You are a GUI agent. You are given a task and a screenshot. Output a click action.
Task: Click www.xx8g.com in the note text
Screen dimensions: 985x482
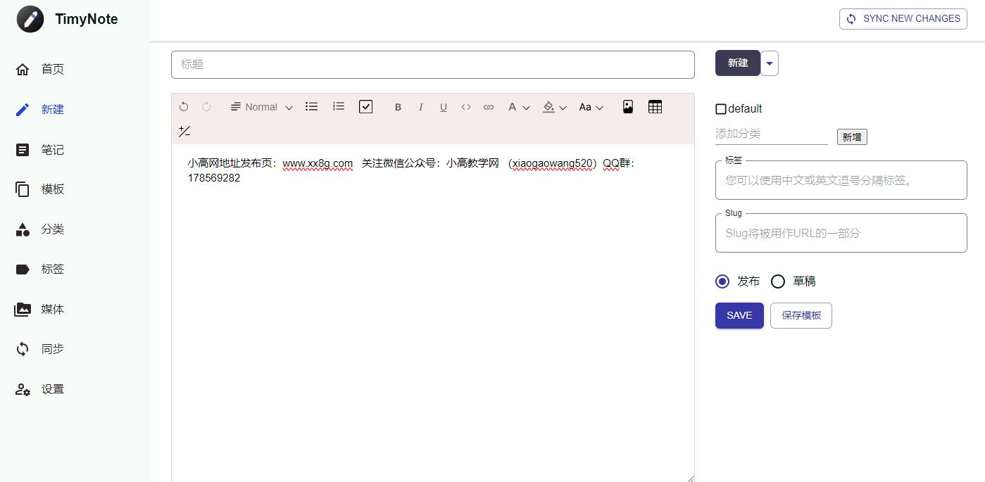point(318,163)
